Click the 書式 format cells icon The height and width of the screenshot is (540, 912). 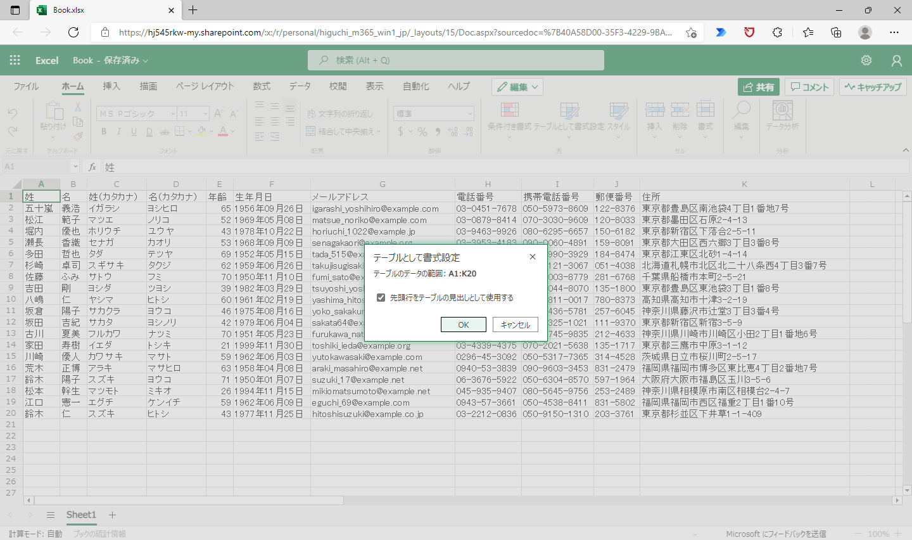706,110
